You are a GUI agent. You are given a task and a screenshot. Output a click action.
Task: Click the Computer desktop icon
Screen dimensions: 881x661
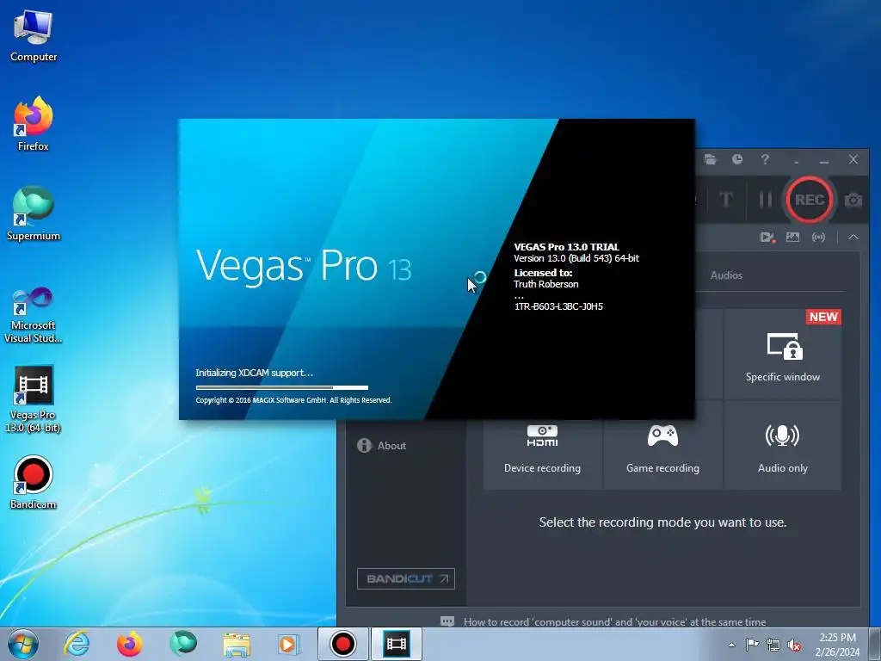(x=34, y=36)
